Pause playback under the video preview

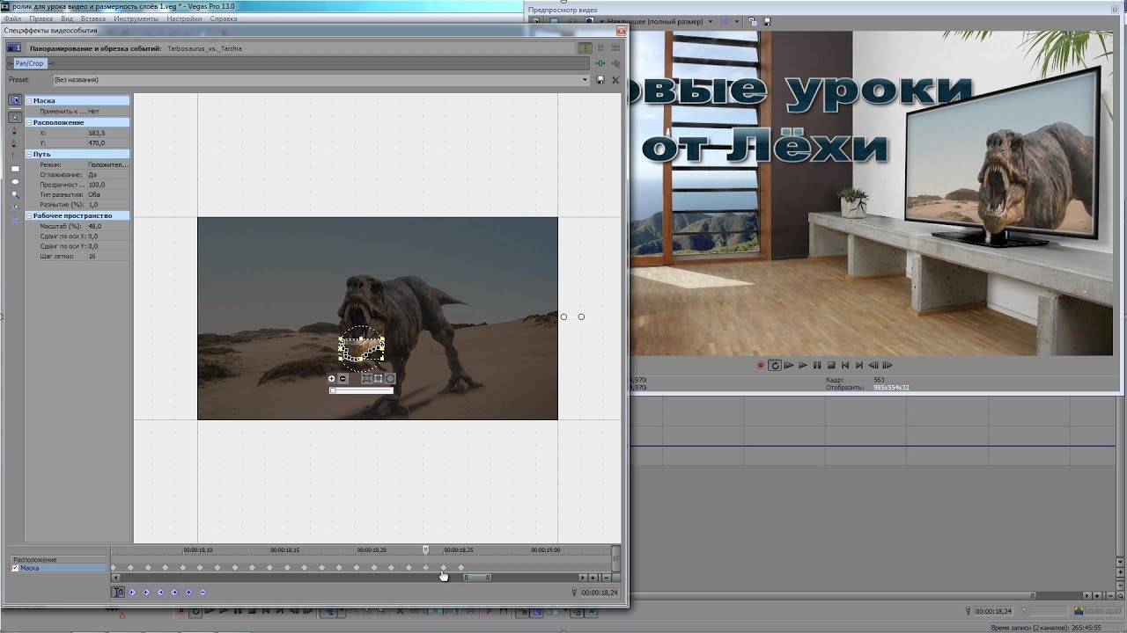[x=817, y=365]
